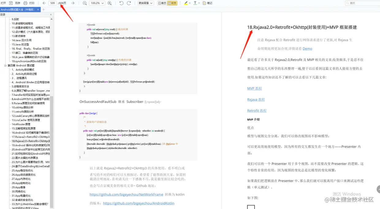This screenshot has height=209, width=380.
Task: Open outline item 15.Java 的泛型
Action: click(20, 45)
